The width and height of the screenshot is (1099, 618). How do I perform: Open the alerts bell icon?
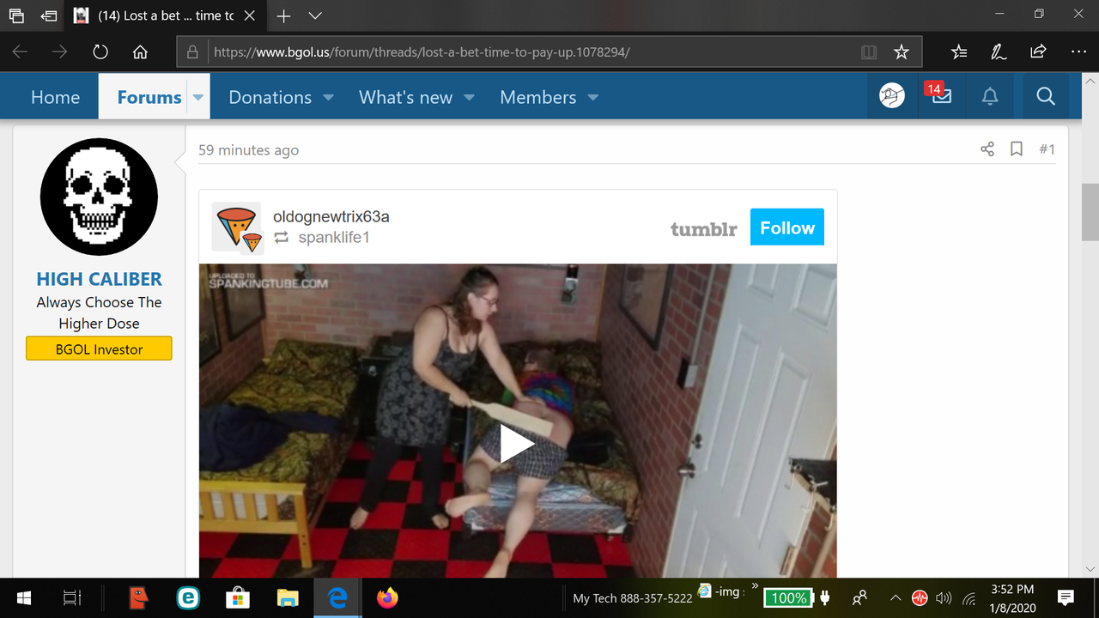point(990,97)
